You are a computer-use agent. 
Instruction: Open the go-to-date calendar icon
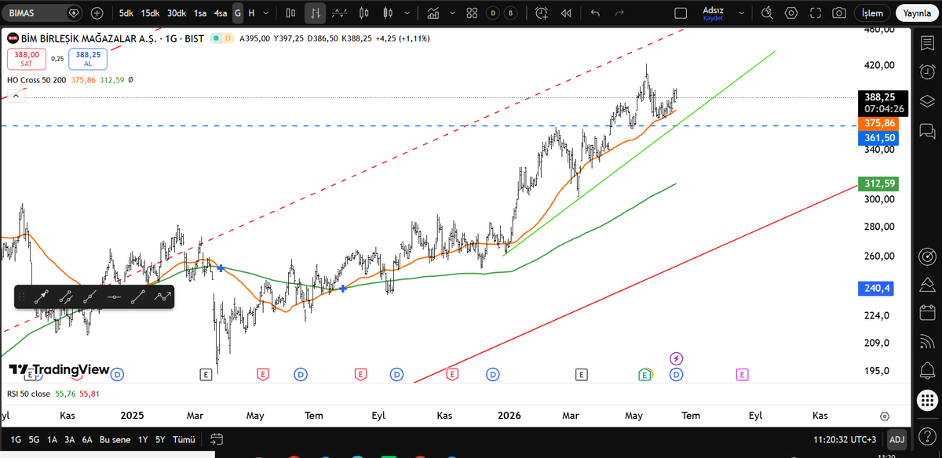point(217,438)
